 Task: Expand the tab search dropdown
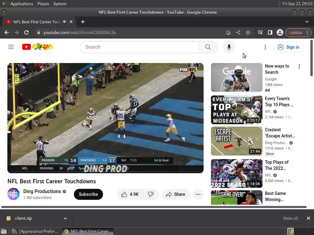pos(307,22)
